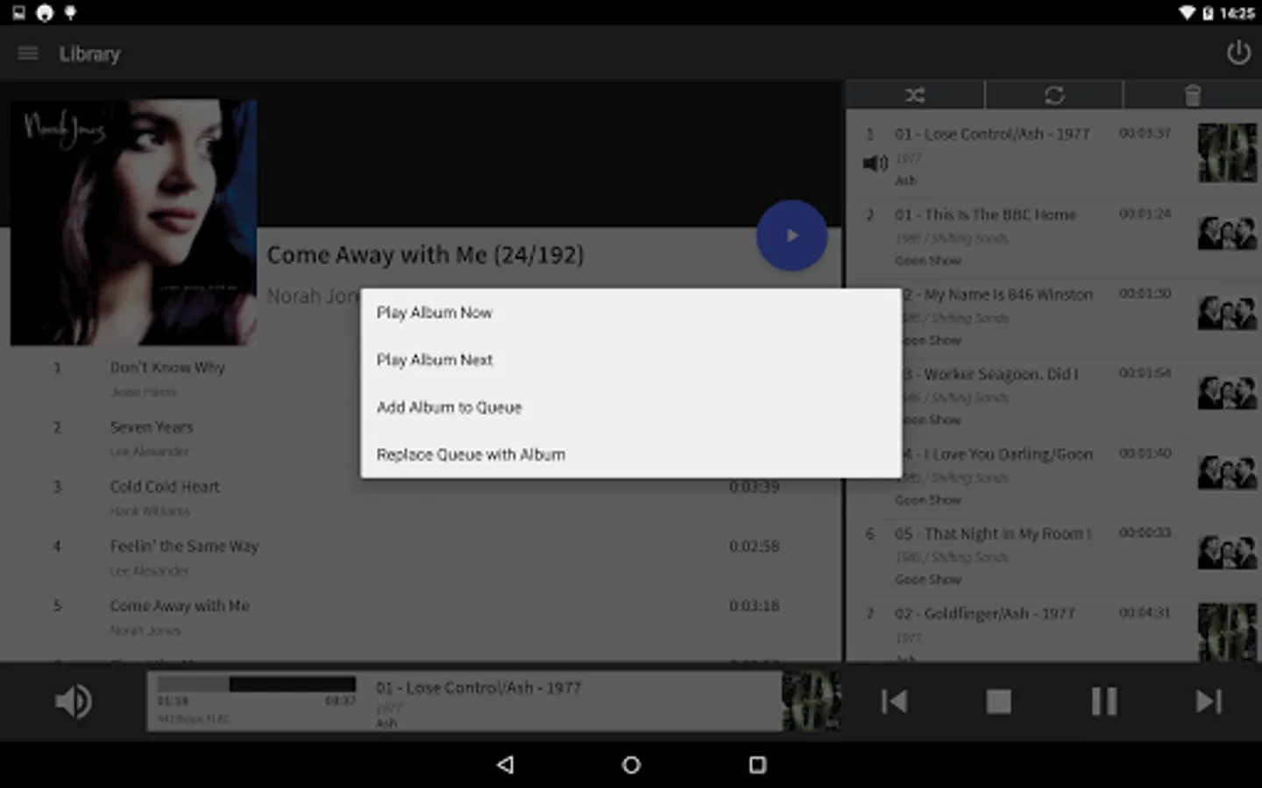Open cover art beside Worker Seagoon queue item
This screenshot has width=1262, height=788.
pos(1227,392)
